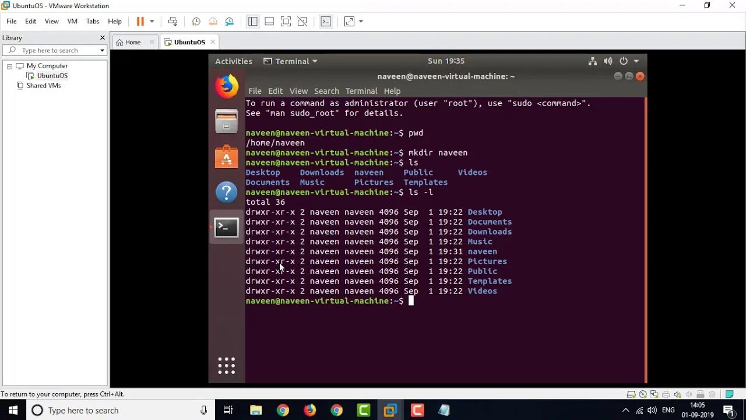
Task: Toggle the console view button
Action: click(326, 22)
